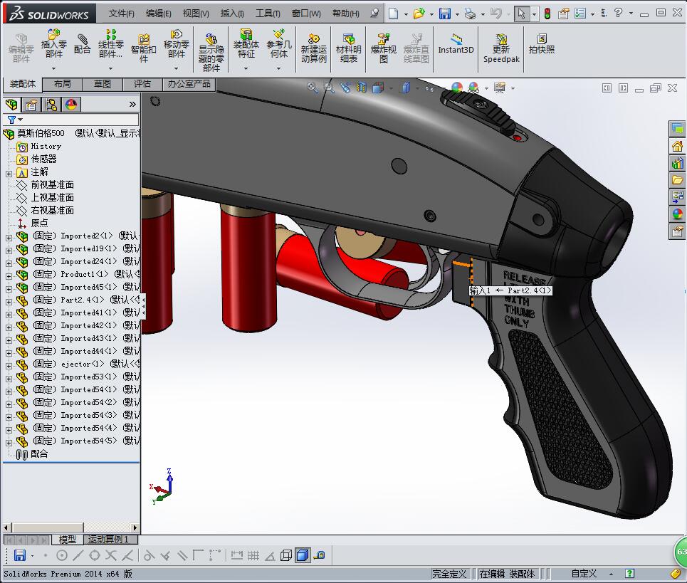The image size is (687, 583).
Task: Expand the ejector<1> component node
Action: click(x=9, y=366)
